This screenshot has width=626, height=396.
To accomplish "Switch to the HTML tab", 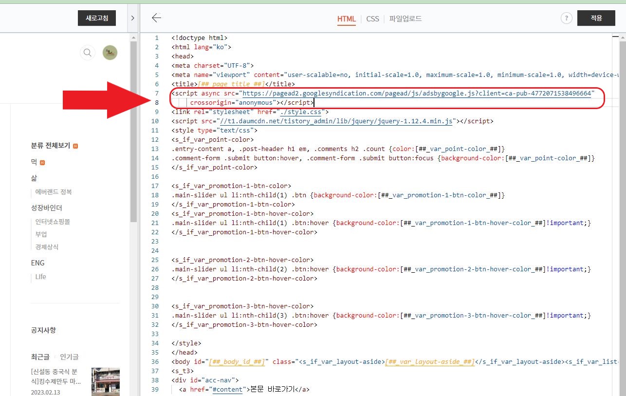I will [x=347, y=19].
